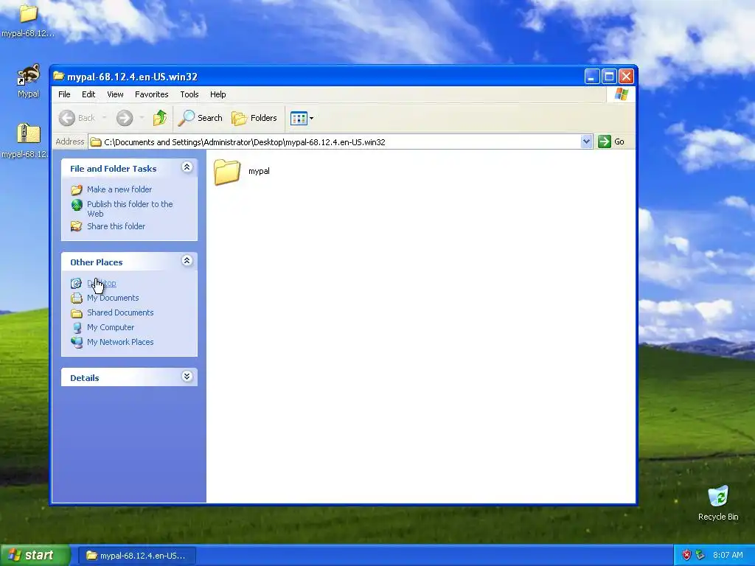Open the Favorites menu

click(x=152, y=94)
